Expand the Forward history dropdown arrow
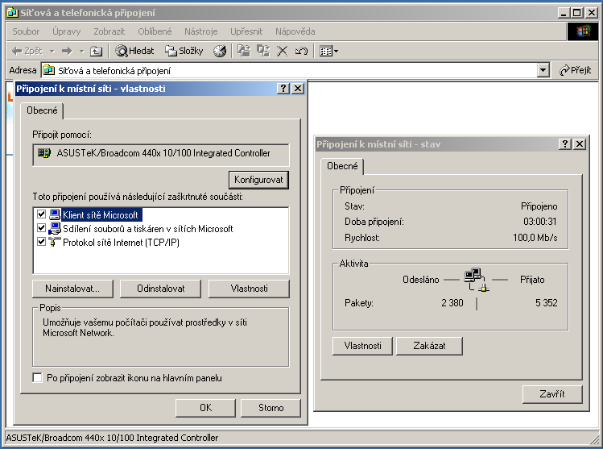 81,51
